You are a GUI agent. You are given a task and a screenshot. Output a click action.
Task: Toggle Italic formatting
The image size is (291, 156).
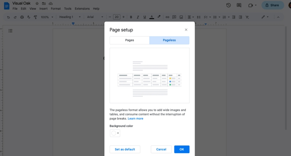click(138, 17)
